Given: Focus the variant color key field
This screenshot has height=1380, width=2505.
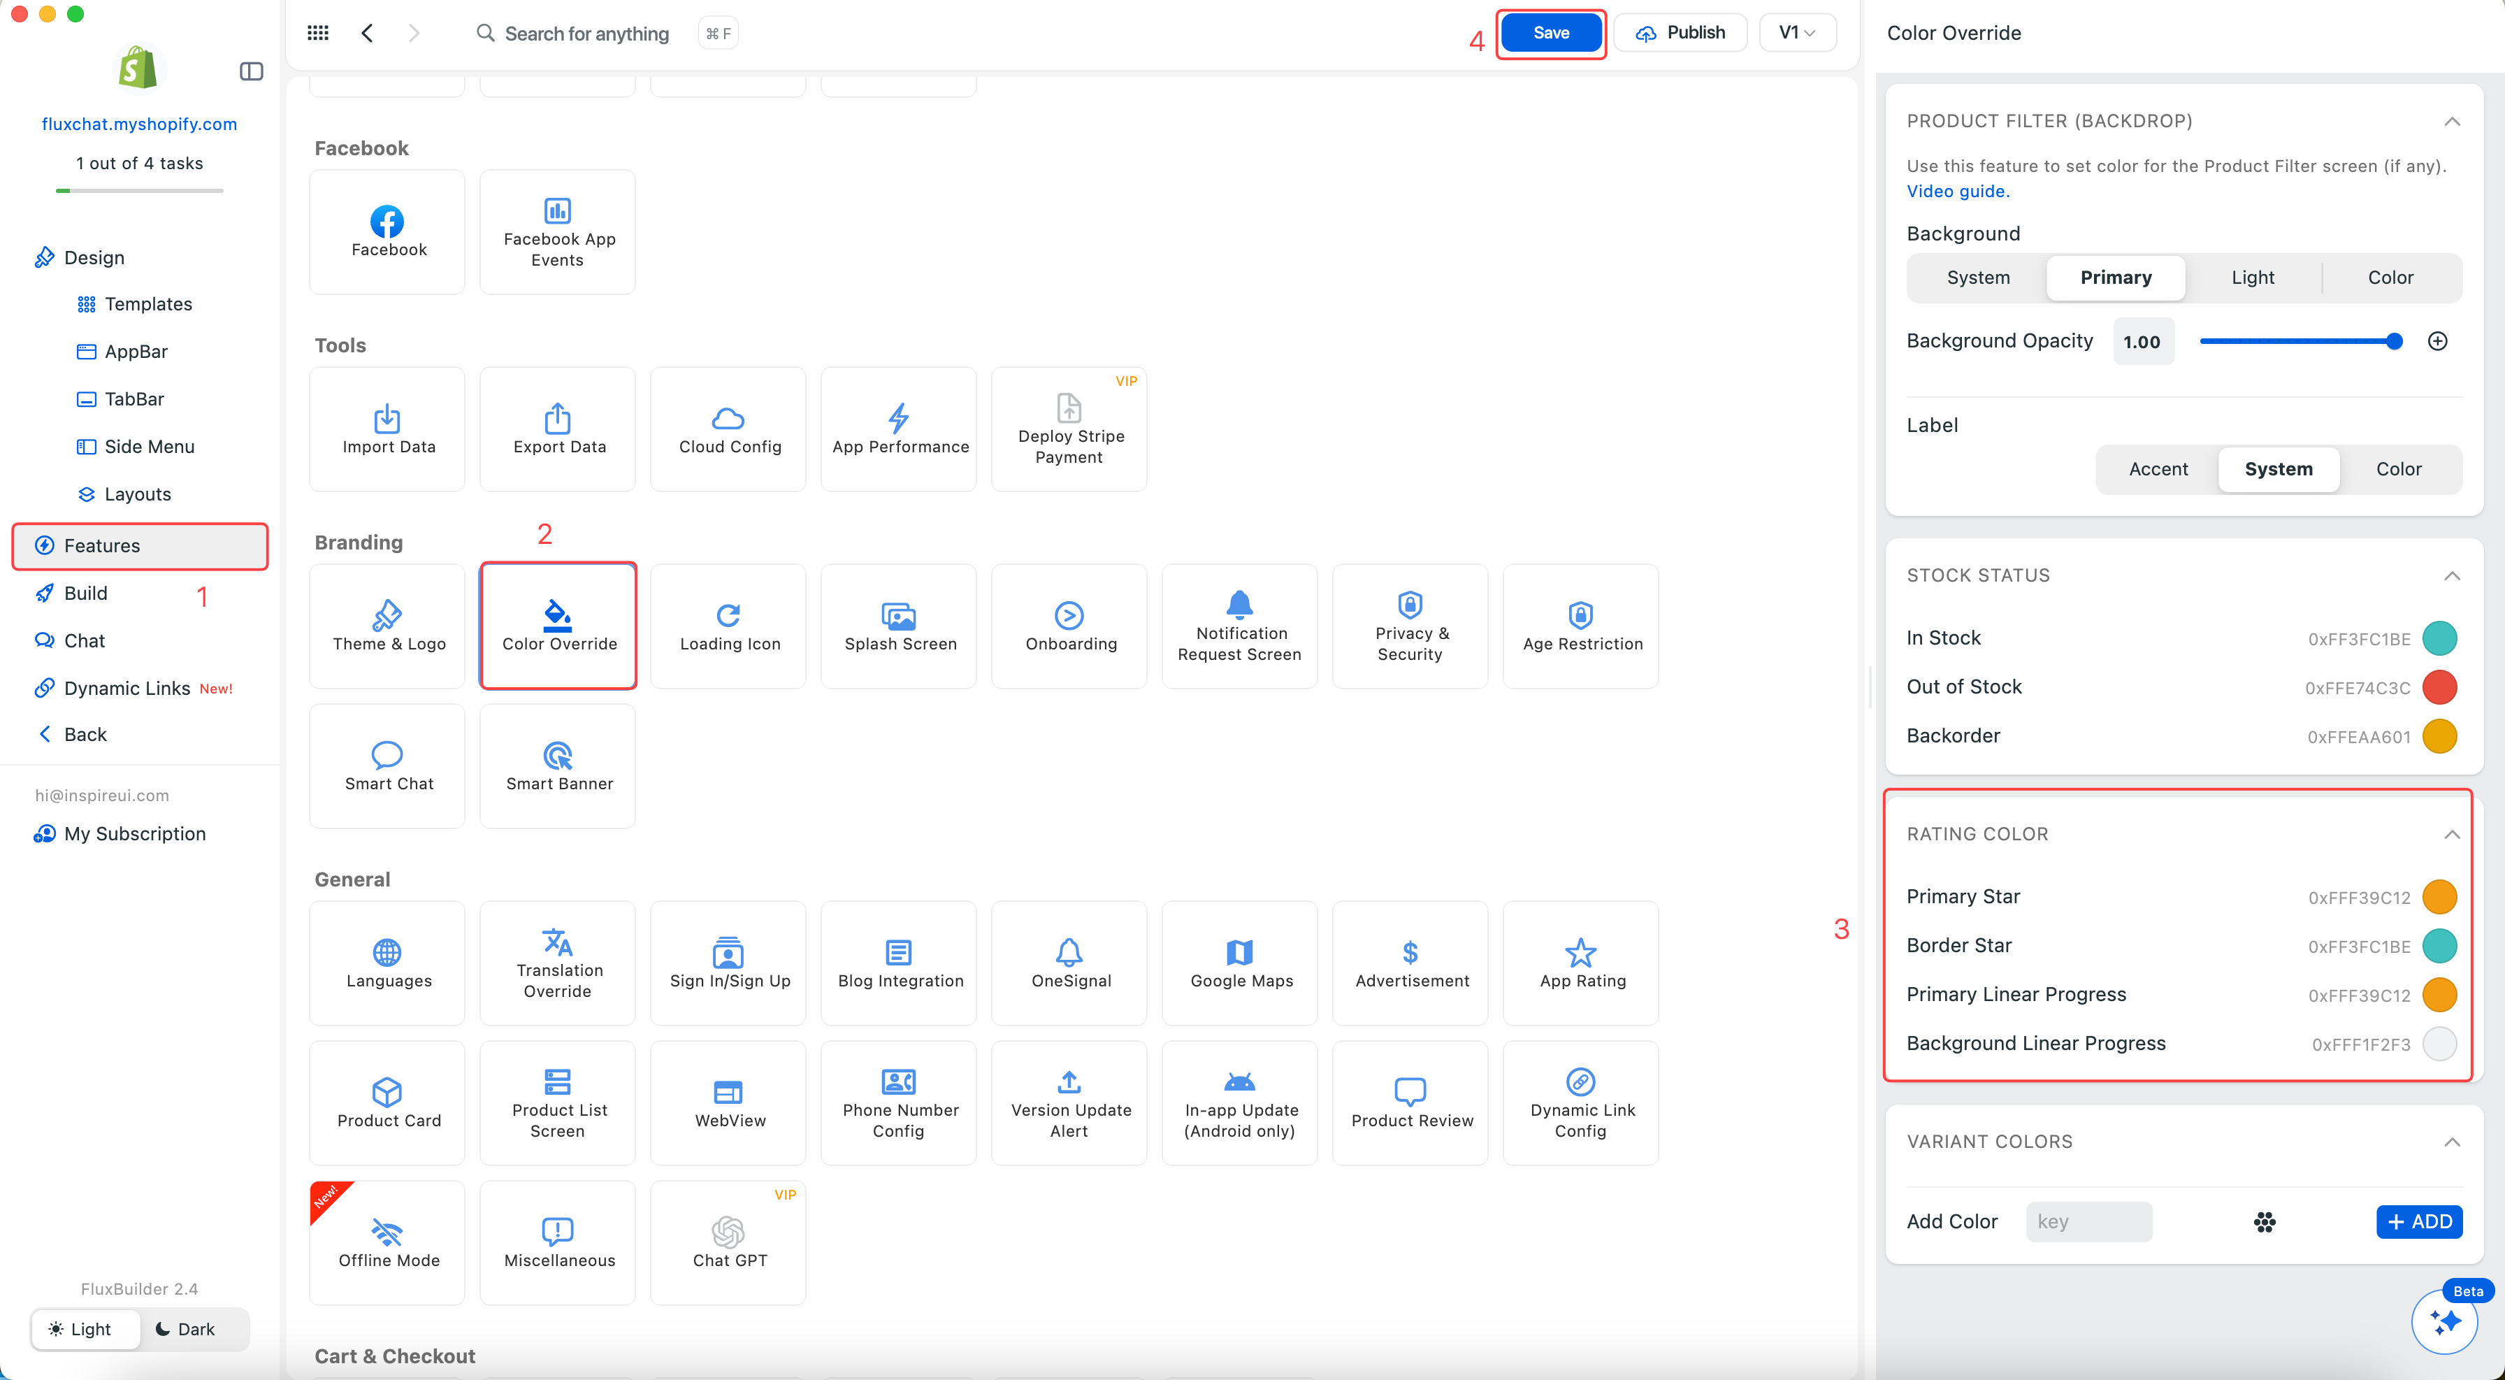Looking at the screenshot, I should [x=2089, y=1221].
